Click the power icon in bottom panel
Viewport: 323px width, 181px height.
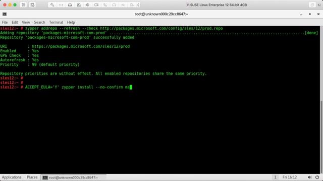pos(317,177)
